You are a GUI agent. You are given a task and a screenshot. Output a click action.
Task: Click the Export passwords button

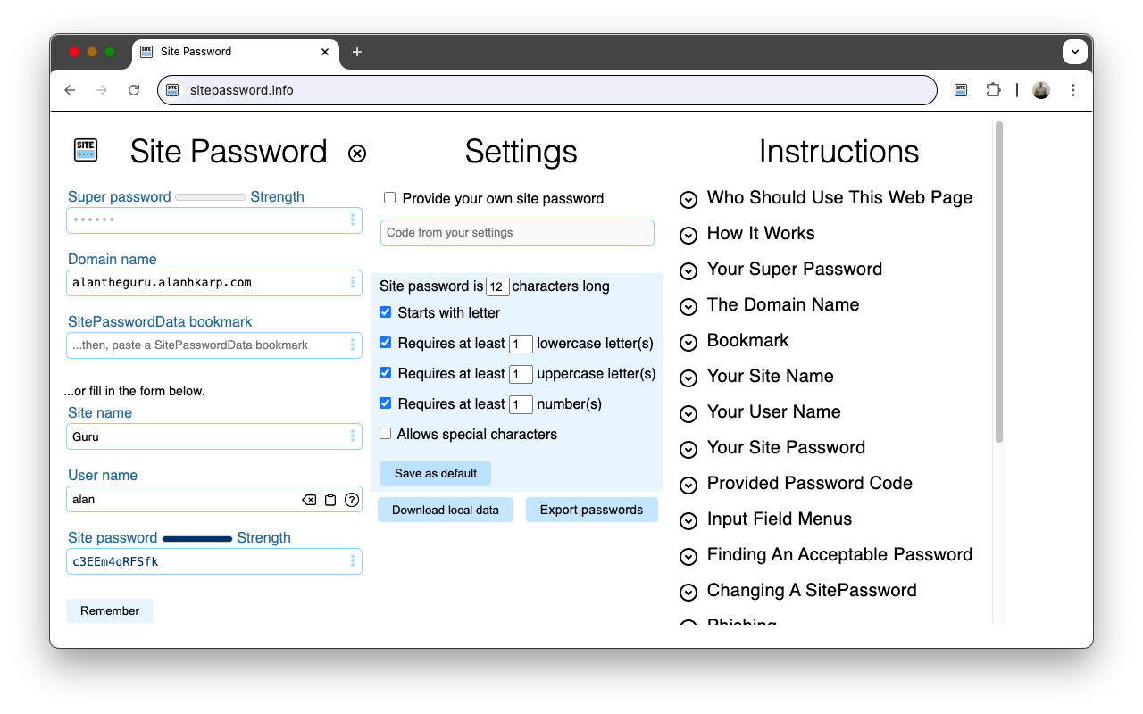pos(591,510)
